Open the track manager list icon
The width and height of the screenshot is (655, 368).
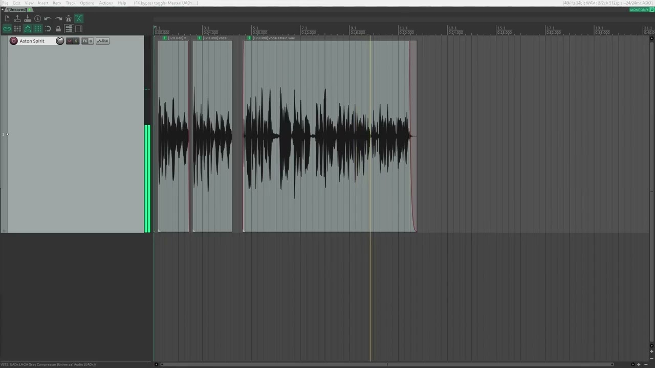tap(69, 29)
